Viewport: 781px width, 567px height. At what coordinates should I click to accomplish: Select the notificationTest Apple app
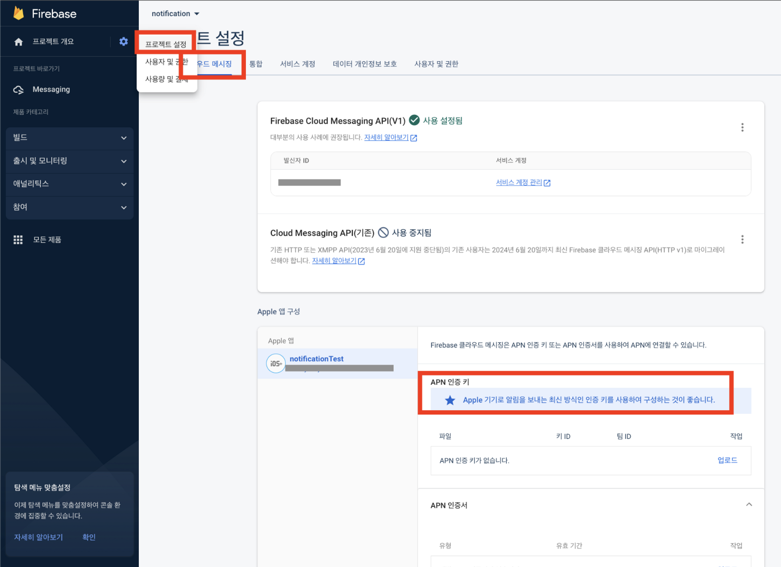[337, 363]
